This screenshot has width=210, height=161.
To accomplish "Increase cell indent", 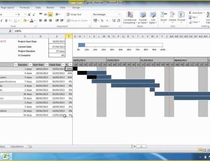I will coord(62,21).
